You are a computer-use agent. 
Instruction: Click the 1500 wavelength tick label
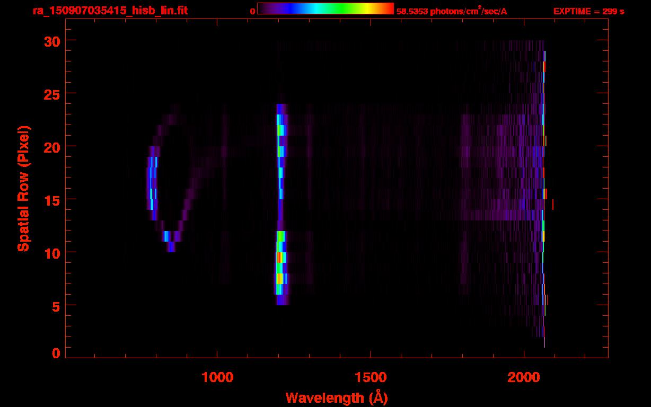click(371, 377)
